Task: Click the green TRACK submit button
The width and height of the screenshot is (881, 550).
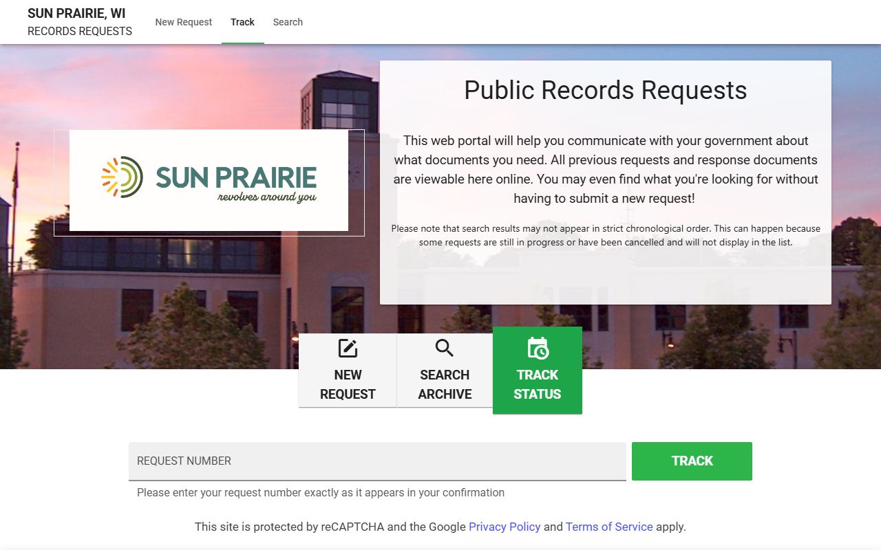Action: [692, 461]
